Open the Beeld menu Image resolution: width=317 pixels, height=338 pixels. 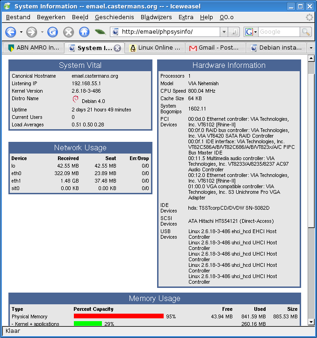[x=80, y=17]
